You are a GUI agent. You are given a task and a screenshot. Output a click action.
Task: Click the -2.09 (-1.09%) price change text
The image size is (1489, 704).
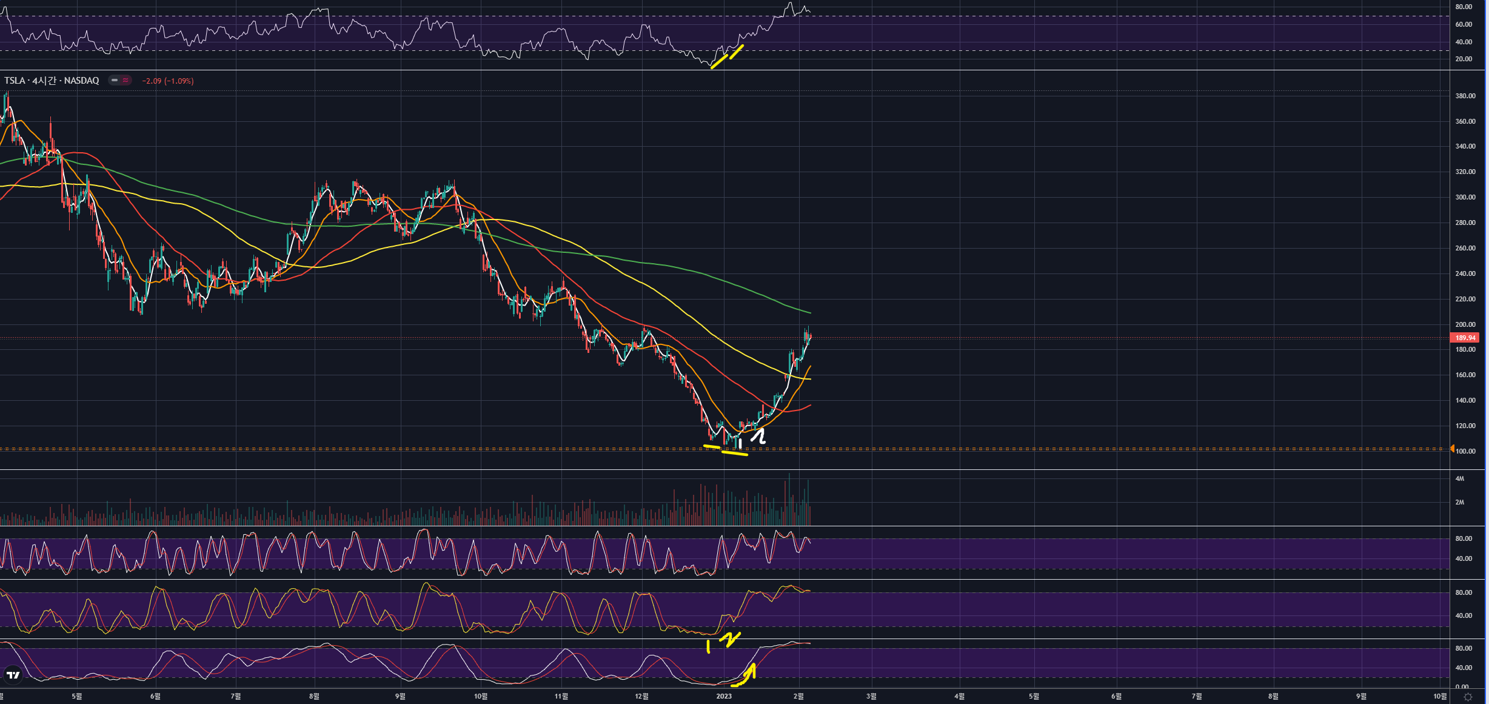(168, 81)
